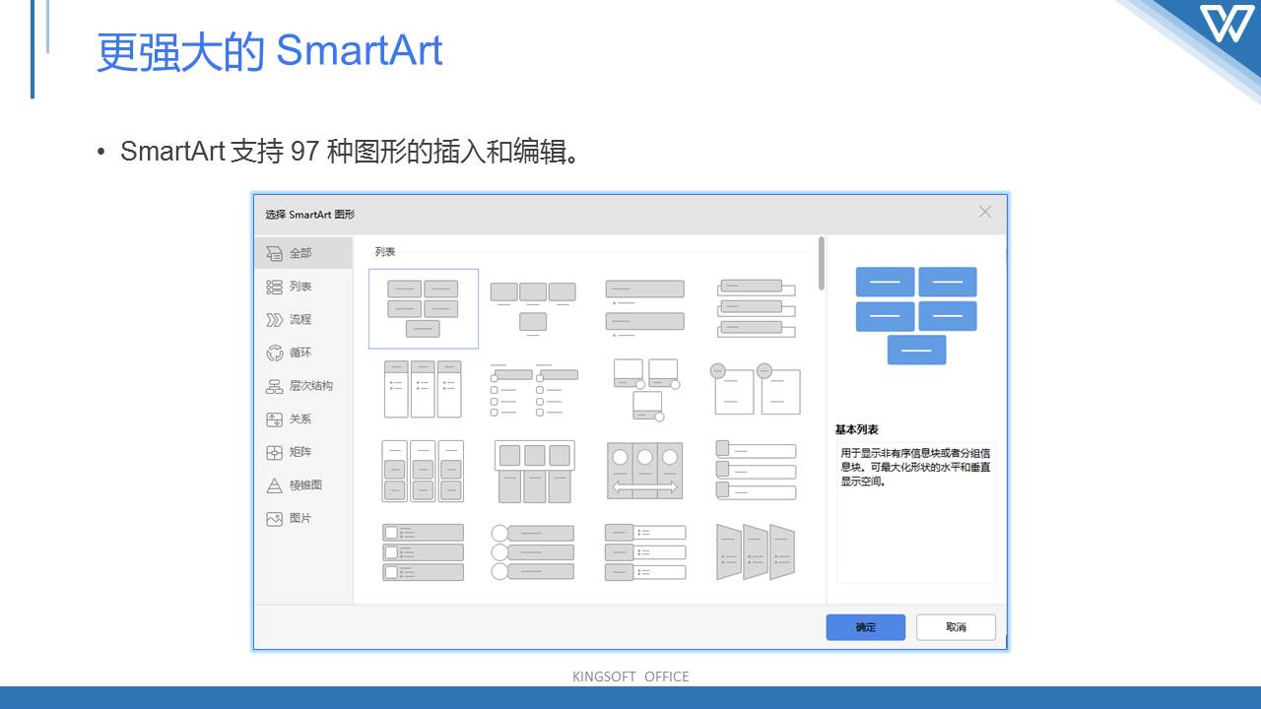Click the WPS logo in corner
The height and width of the screenshot is (709, 1261).
click(x=1228, y=23)
